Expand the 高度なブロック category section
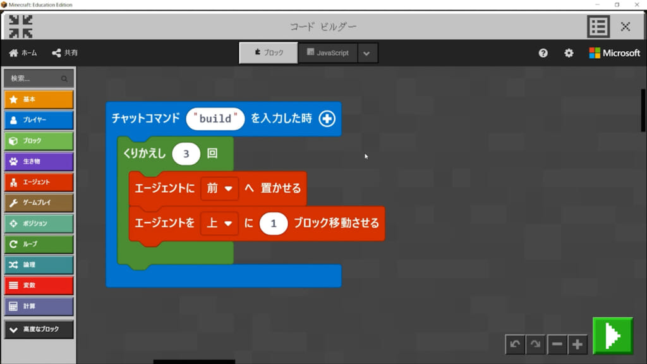 click(39, 329)
